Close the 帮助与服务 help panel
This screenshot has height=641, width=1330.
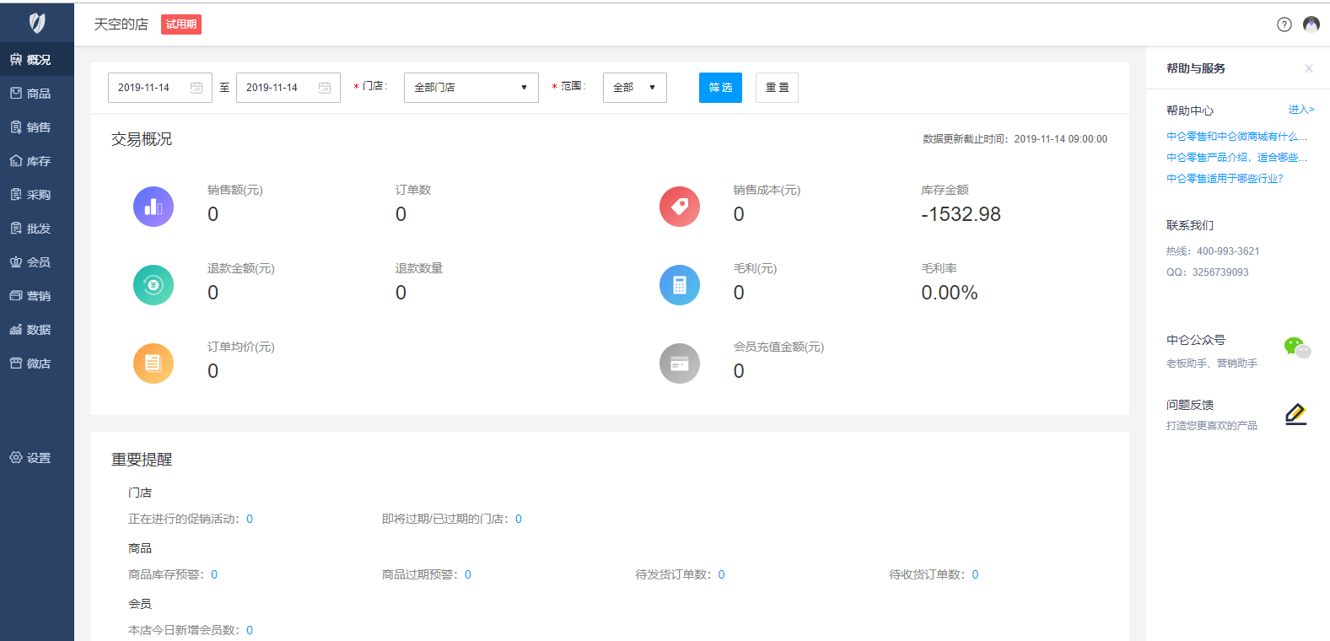(1308, 68)
